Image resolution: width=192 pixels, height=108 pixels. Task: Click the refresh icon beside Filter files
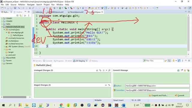pos(166,61)
